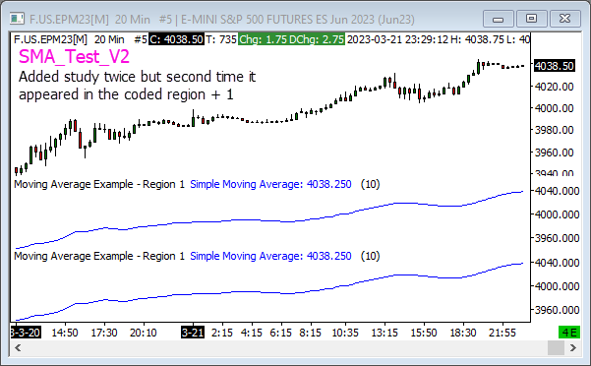Select the SMA_Test_V2 magenta title text
The height and width of the screenshot is (366, 591).
tap(74, 57)
